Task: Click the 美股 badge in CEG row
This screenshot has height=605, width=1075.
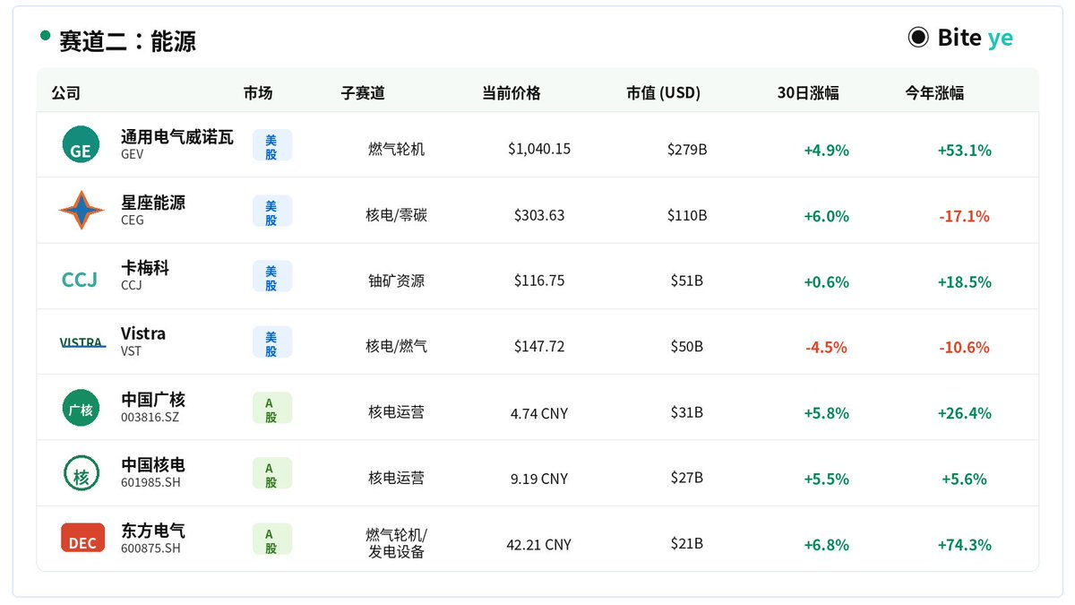Action: 271,211
